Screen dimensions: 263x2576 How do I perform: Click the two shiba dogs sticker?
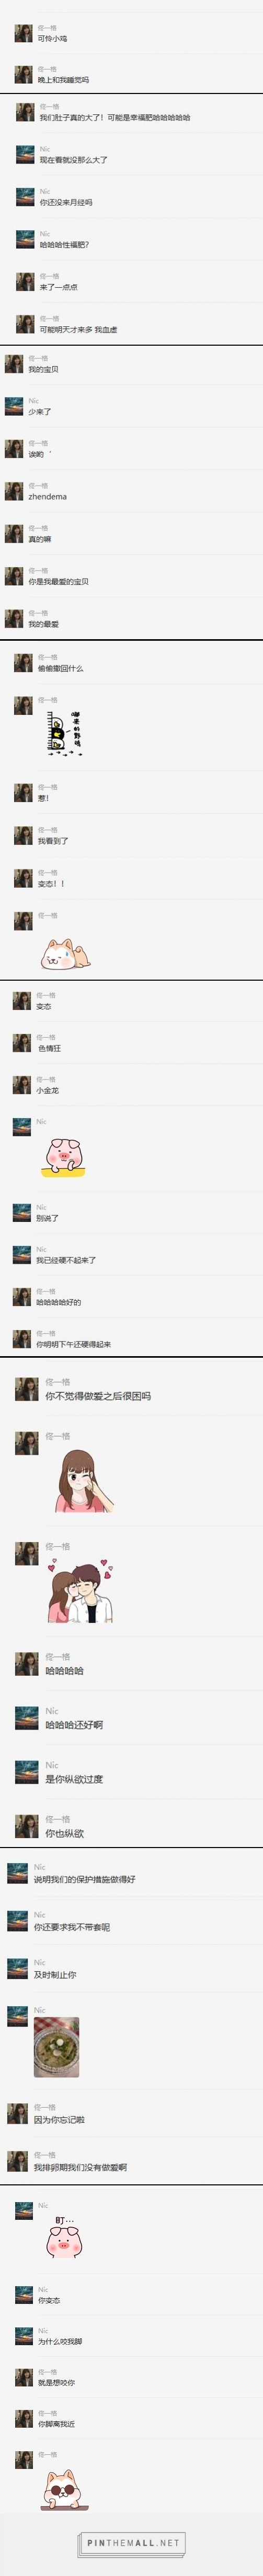(x=65, y=951)
